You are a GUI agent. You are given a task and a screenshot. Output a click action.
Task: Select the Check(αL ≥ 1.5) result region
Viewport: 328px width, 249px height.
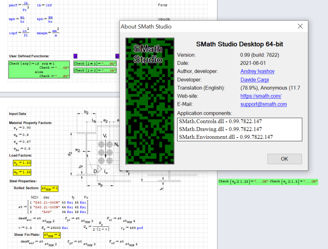pos(294,181)
